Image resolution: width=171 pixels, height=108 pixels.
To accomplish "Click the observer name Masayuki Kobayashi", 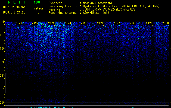I will tap(98, 3).
